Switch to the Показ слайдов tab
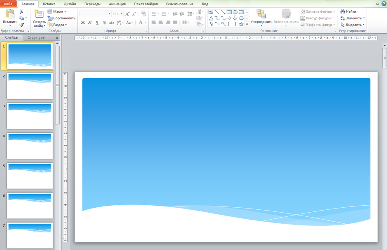The width and height of the screenshot is (387, 250). [146, 4]
